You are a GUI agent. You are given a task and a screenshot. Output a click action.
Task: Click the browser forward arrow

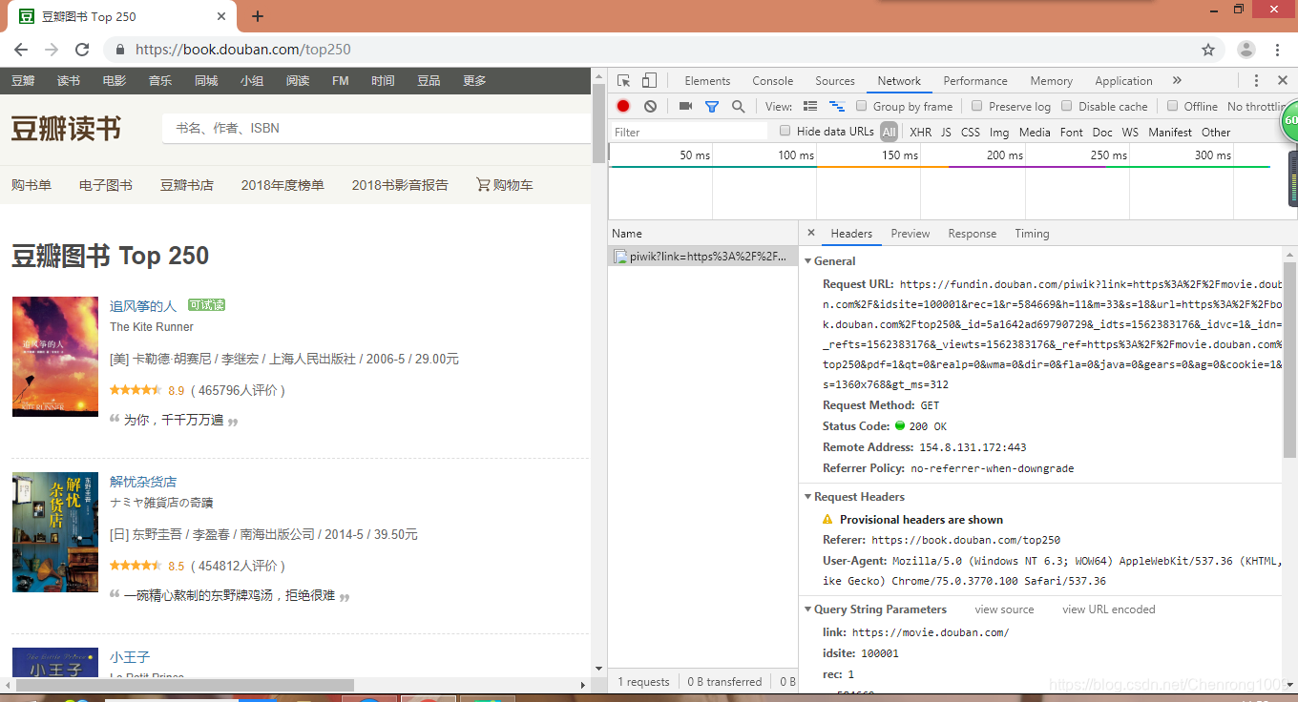pyautogui.click(x=52, y=50)
